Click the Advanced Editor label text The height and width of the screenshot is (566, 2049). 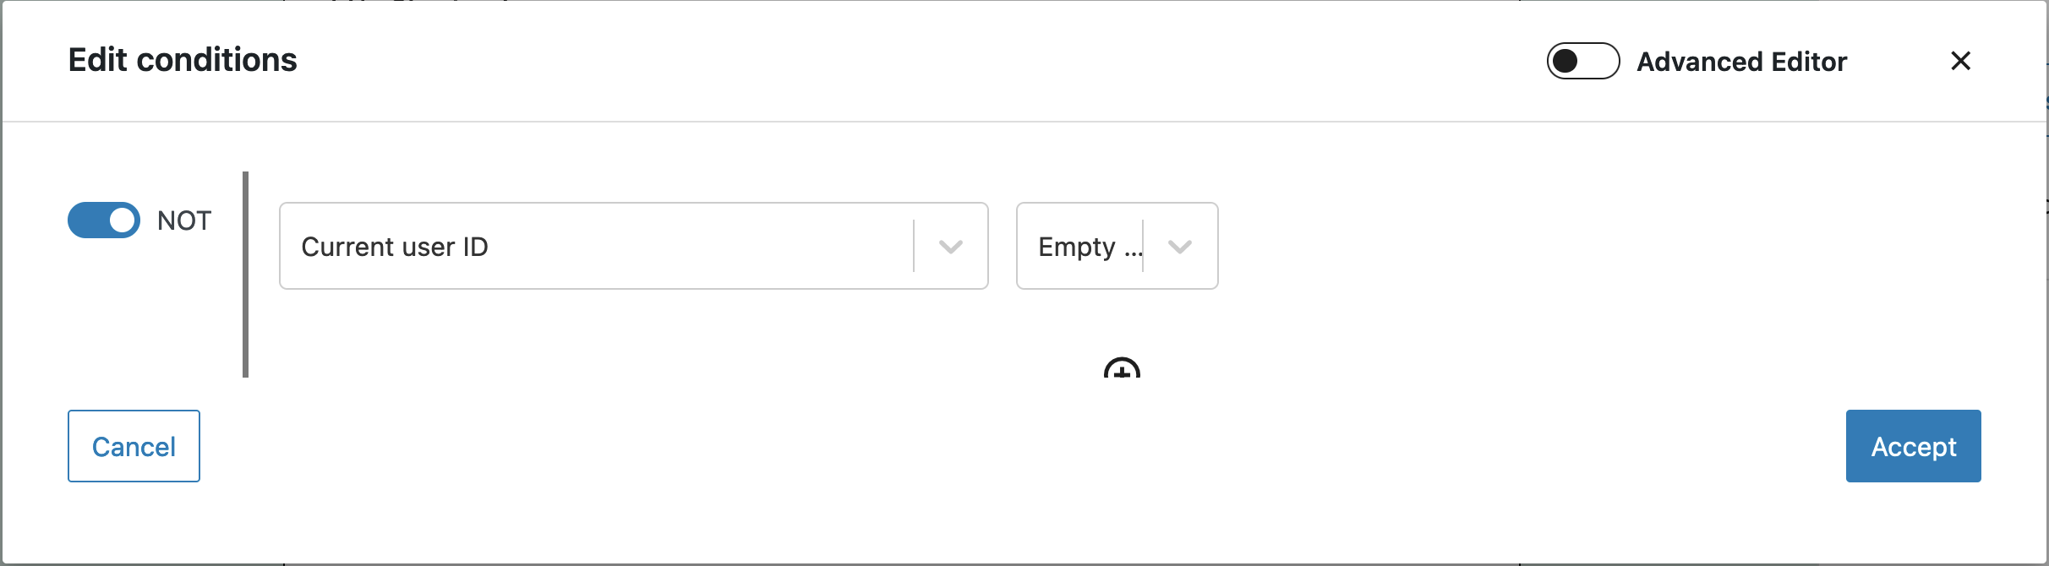point(1741,62)
